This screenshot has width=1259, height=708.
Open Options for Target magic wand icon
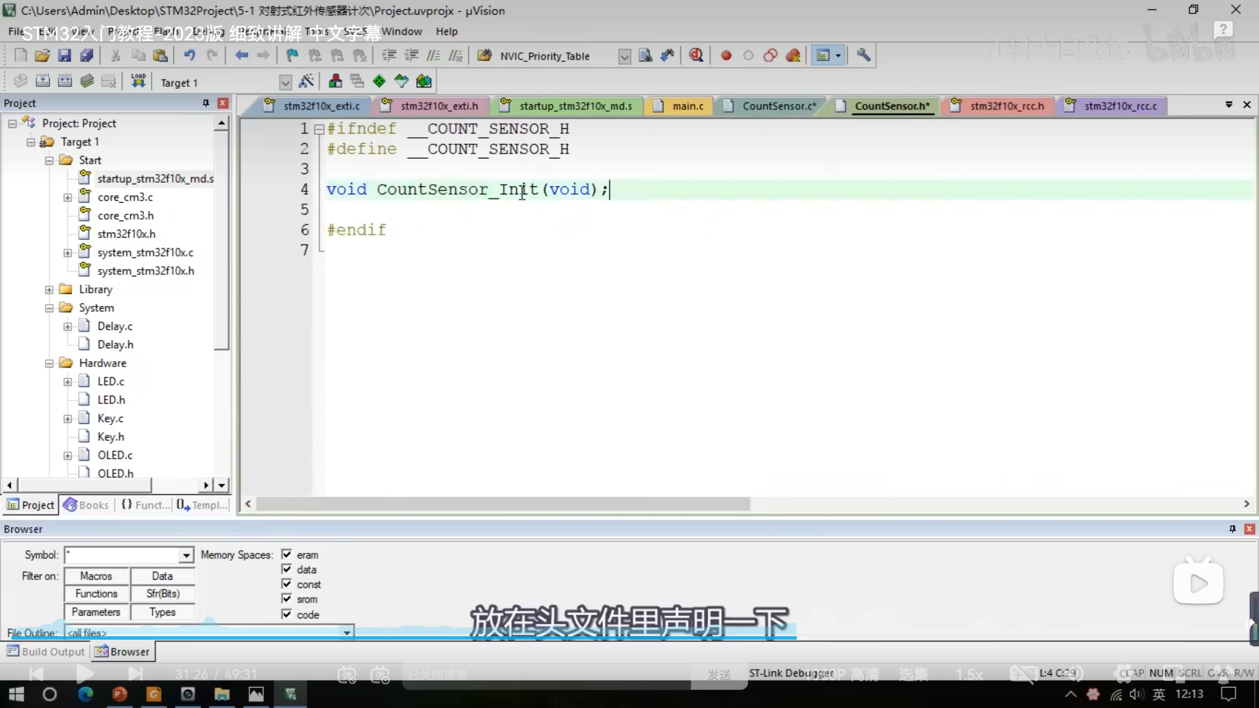click(x=306, y=81)
